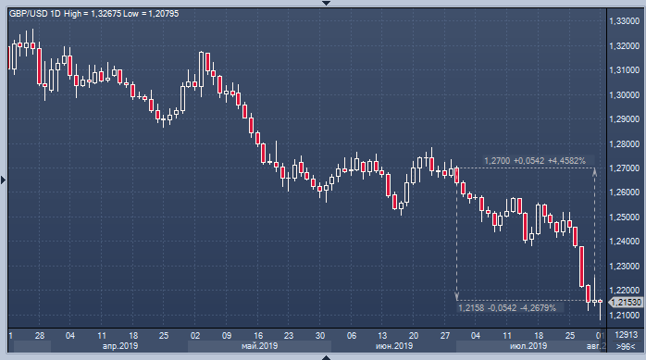Click the 1,31000 price axis label
The width and height of the screenshot is (646, 360).
point(624,70)
